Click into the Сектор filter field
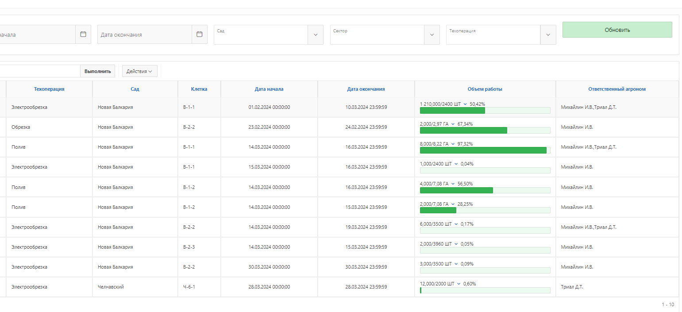Screen dimensions: 682x312 [x=377, y=35]
